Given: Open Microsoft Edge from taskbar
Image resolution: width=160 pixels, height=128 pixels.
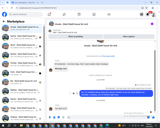Looking at the screenshot, I should coord(107,125).
